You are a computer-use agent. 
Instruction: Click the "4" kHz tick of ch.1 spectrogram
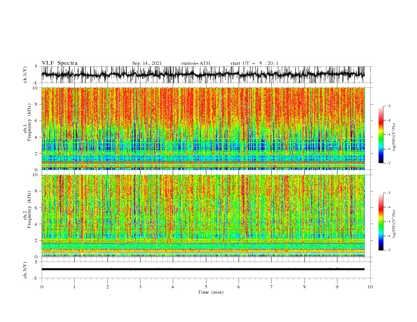tap(36, 137)
